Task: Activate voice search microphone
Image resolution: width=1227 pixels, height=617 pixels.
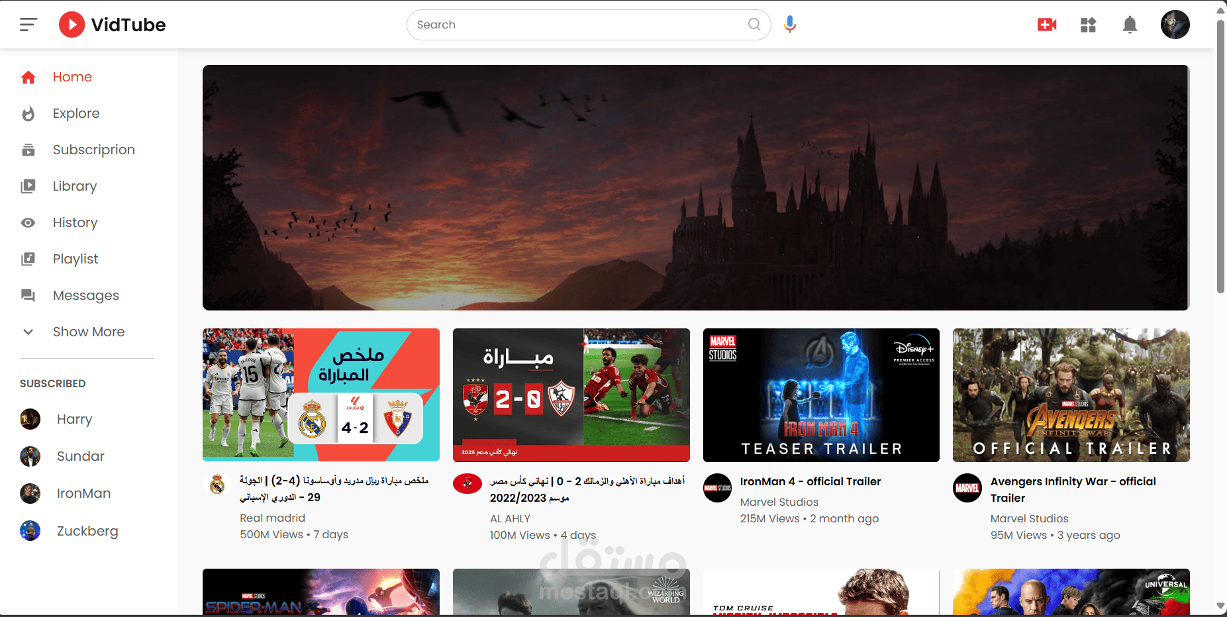Action: tap(789, 24)
